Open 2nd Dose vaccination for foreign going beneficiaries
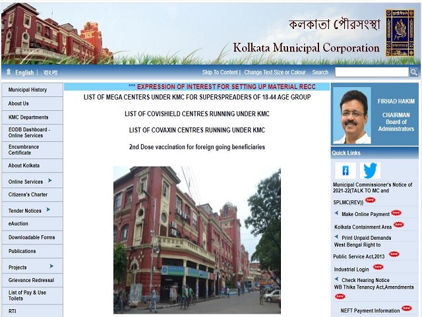 pyautogui.click(x=197, y=147)
